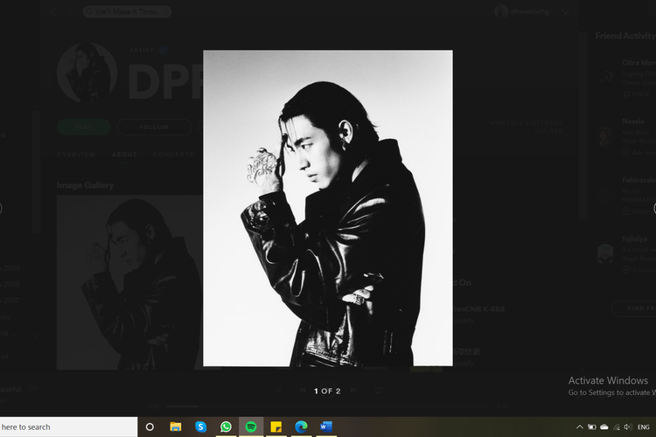Screen dimensions: 656x437
Task: Open Sticky Notes from the taskbar
Action: tap(276, 427)
